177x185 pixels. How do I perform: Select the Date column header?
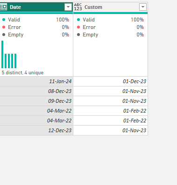[36, 7]
